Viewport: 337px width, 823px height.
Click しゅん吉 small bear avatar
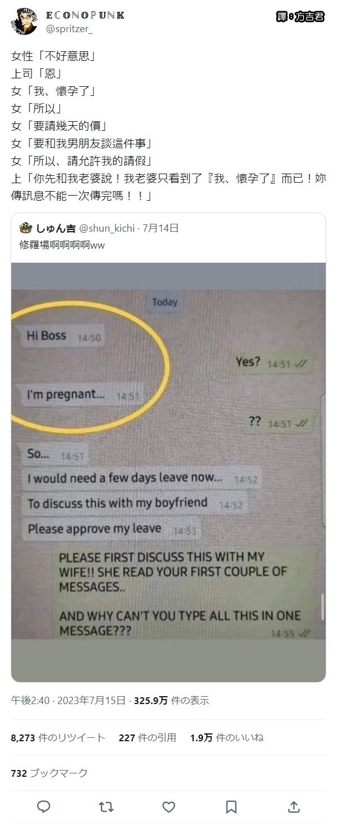coord(25,228)
